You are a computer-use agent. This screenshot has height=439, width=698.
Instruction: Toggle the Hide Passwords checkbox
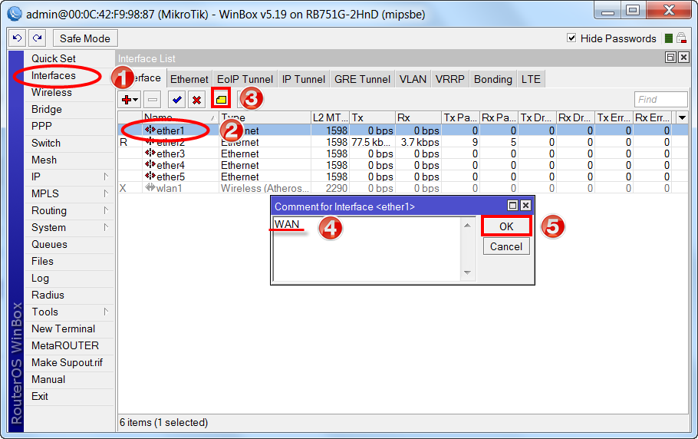[571, 38]
